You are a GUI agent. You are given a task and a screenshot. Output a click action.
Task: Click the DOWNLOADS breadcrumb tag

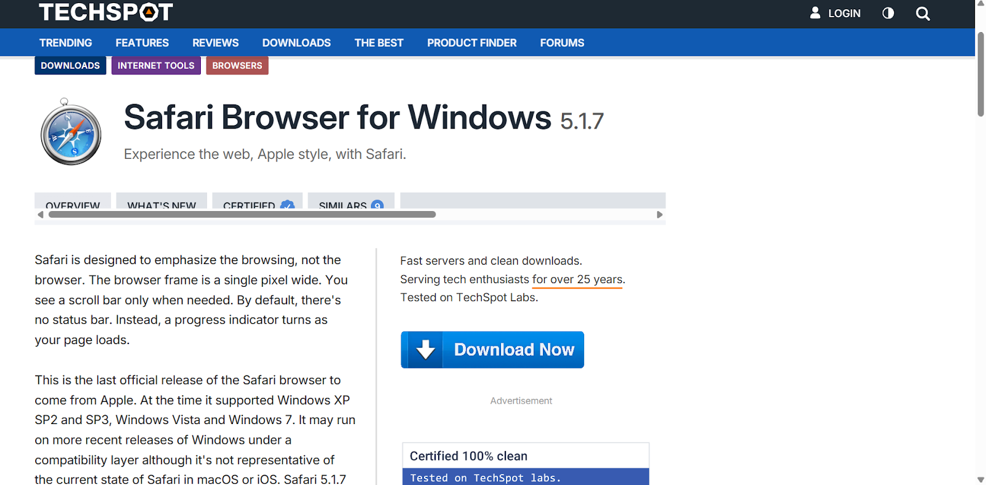(x=70, y=65)
